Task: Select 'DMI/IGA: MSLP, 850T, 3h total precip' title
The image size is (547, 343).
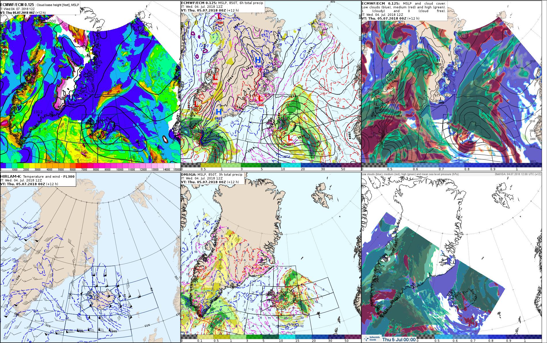Action: tap(212, 175)
